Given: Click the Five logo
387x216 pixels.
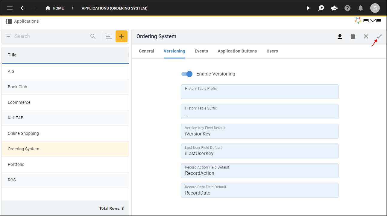Looking at the screenshot, I should click(368, 21).
